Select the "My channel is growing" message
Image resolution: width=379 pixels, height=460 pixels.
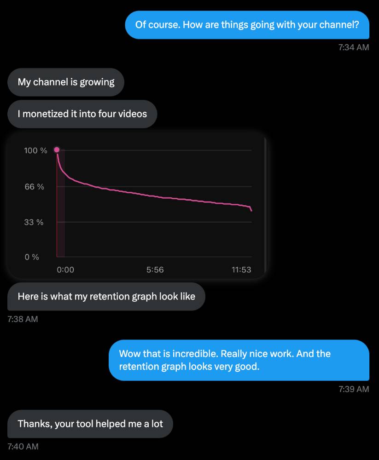click(66, 82)
